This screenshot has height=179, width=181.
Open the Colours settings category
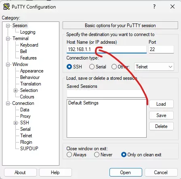[x=27, y=97]
